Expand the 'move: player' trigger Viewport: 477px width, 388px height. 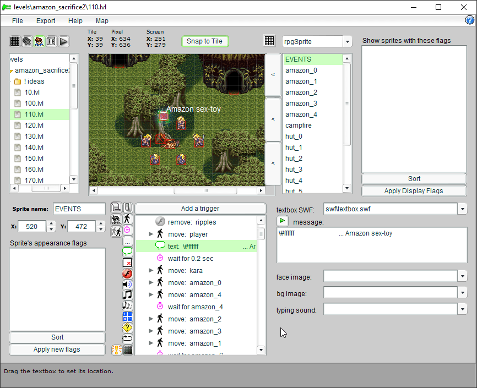(x=151, y=234)
